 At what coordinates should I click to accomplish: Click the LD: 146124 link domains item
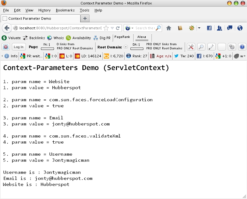(88, 56)
